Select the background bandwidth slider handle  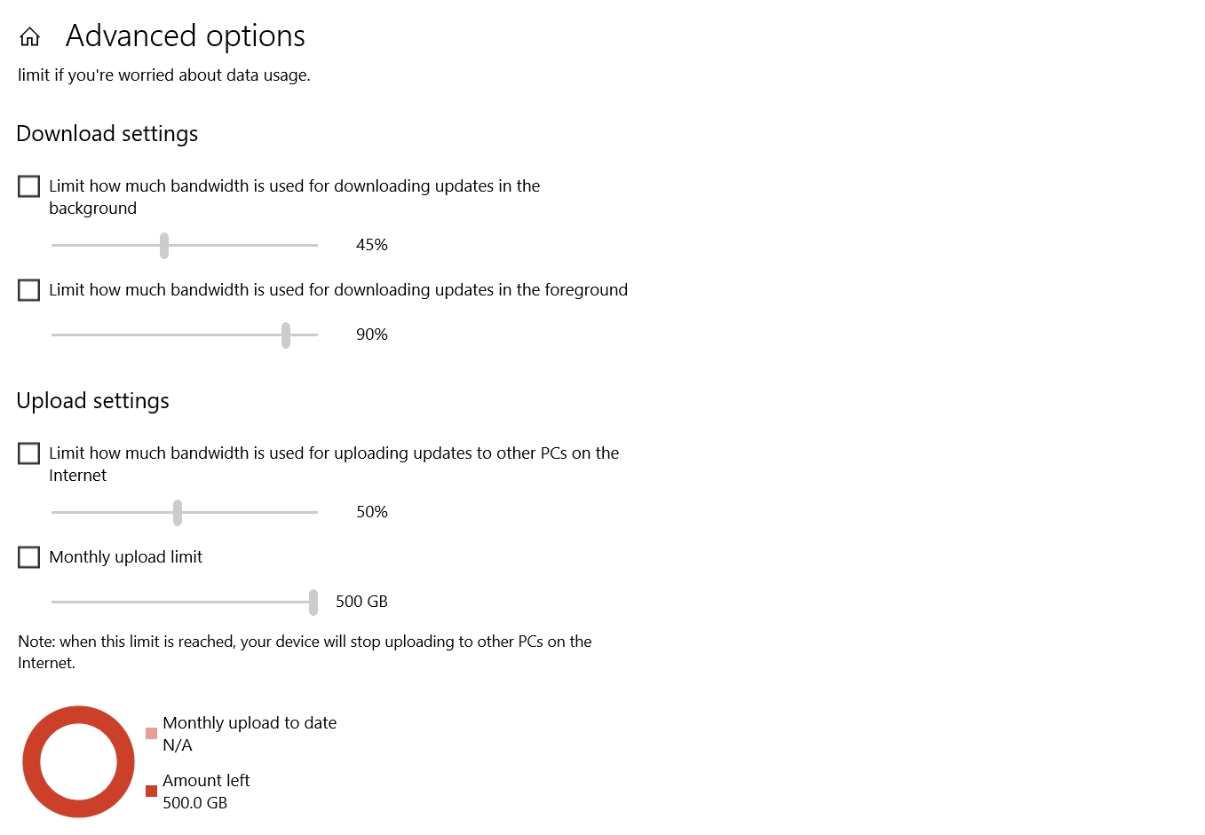(x=164, y=245)
